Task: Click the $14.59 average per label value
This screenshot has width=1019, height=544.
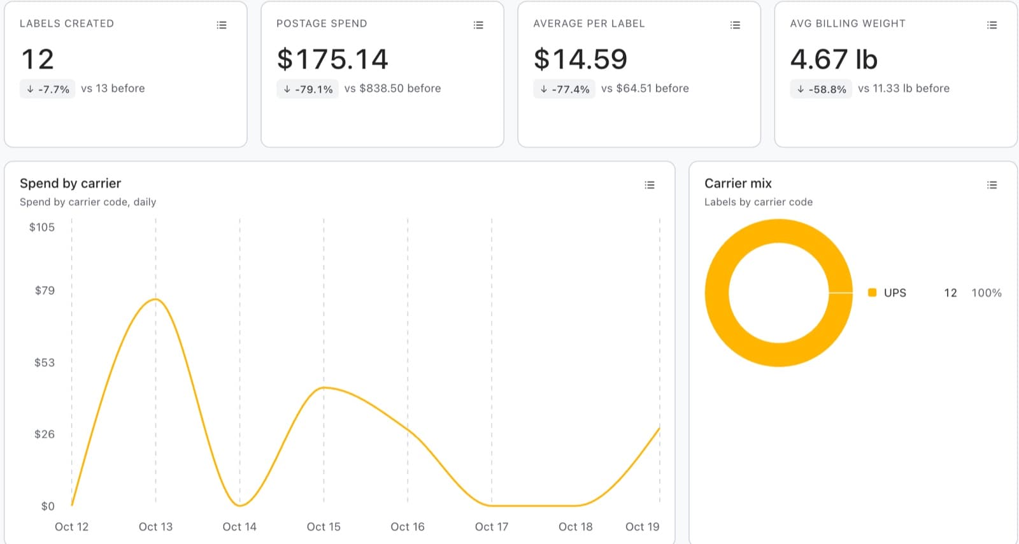Action: (x=580, y=59)
